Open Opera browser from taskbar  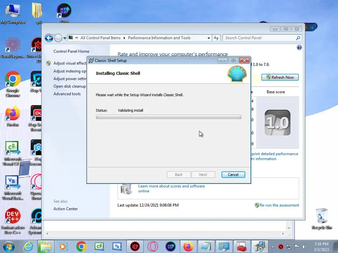[x=152, y=246]
